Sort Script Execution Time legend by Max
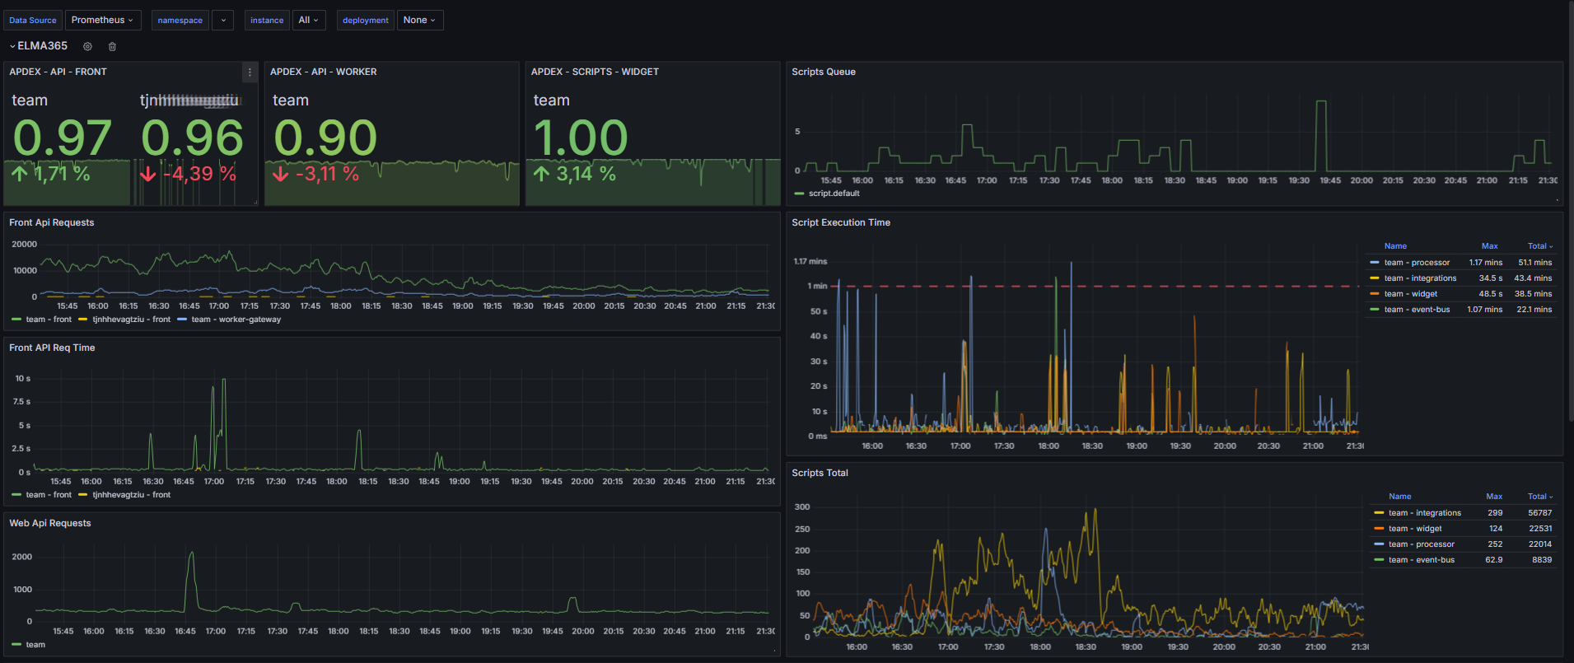The height and width of the screenshot is (663, 1574). tap(1489, 246)
